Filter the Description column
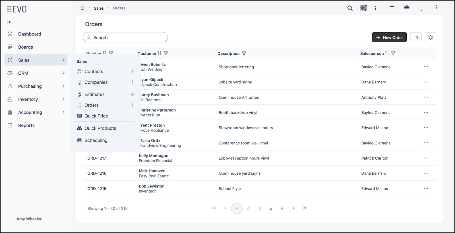Viewport: 455px width, 233px height. 244,53
